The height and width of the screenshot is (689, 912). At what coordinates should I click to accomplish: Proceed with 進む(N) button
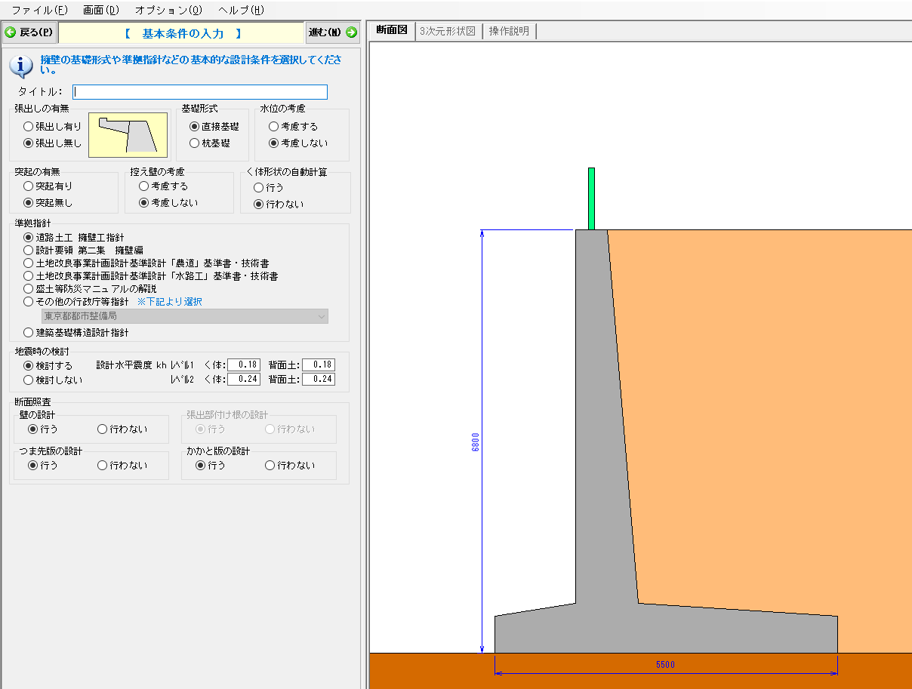[x=333, y=32]
